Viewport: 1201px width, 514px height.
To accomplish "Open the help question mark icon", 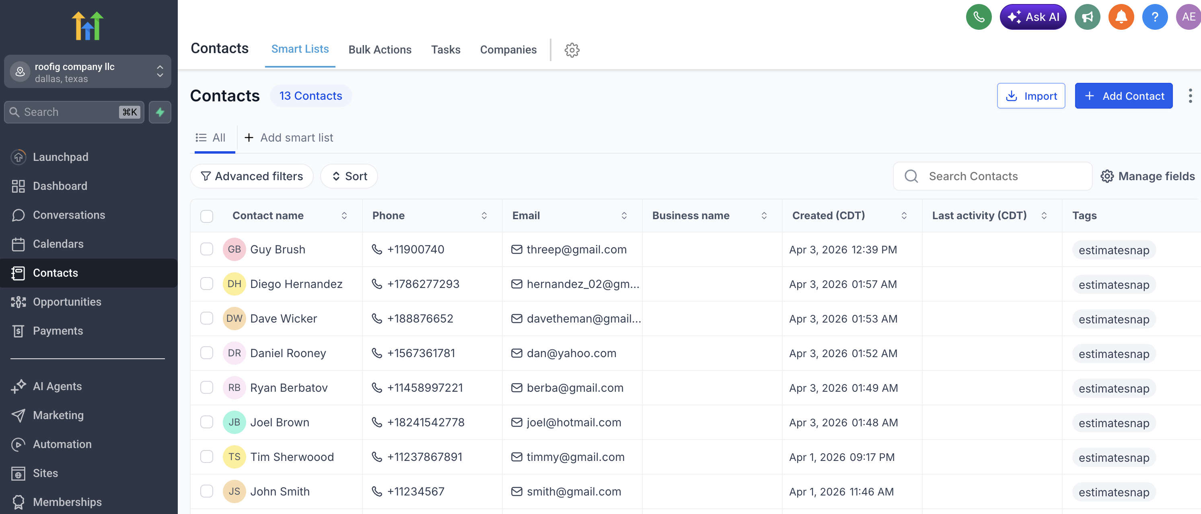I will click(1155, 17).
